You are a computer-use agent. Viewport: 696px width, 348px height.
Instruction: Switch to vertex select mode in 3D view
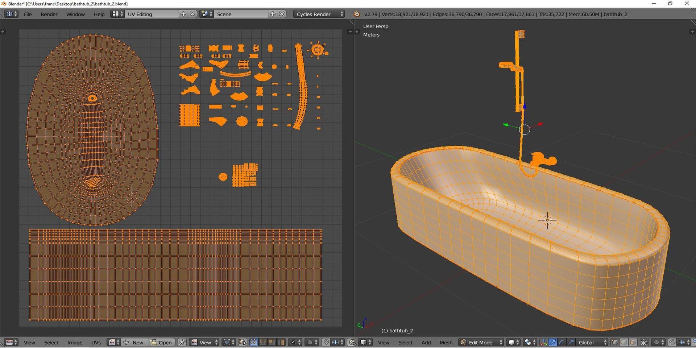click(x=615, y=342)
